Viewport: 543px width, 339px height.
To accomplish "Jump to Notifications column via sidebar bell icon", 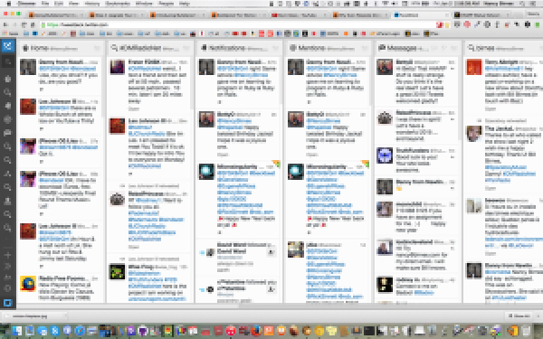I will click(7, 106).
